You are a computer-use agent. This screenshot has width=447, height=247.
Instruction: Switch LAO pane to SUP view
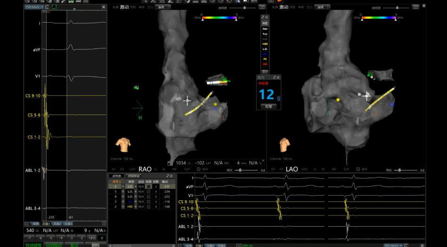(x=347, y=169)
